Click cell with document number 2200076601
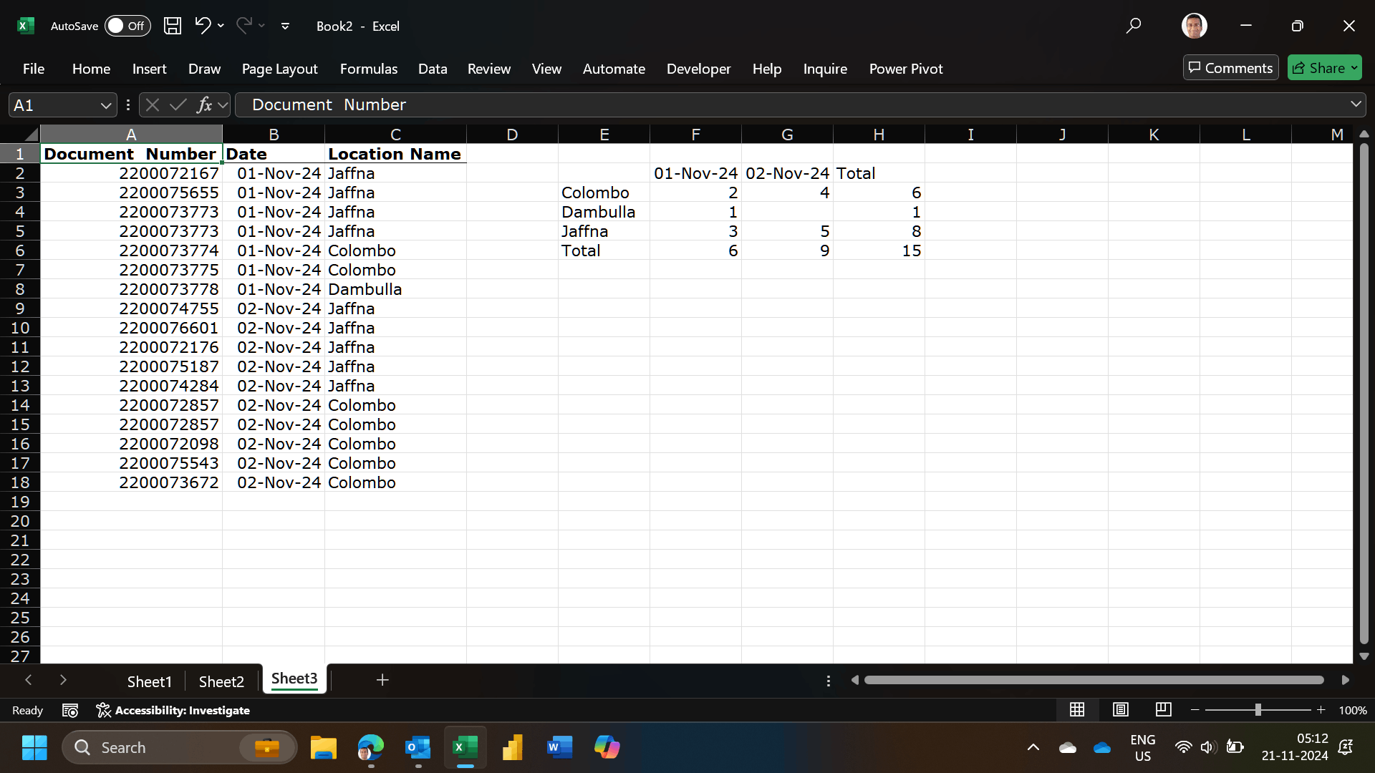 pos(131,328)
